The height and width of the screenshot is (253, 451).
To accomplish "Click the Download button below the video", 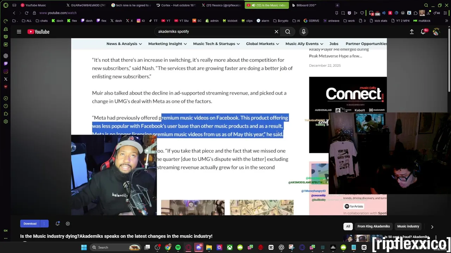I will click(x=30, y=223).
